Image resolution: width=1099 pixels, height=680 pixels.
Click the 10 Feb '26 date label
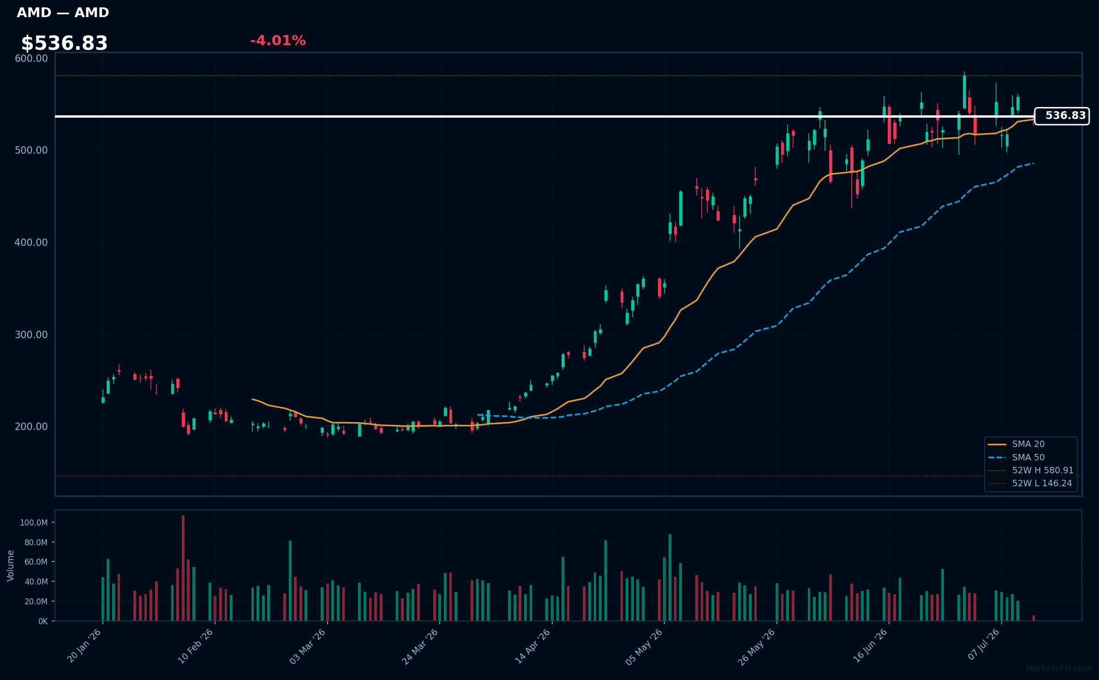pyautogui.click(x=196, y=646)
